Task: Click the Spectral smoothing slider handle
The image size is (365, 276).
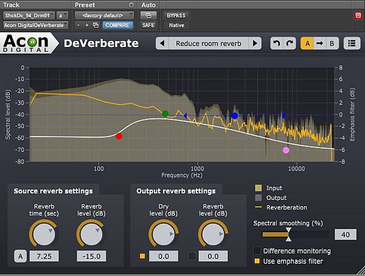Action: (x=288, y=235)
